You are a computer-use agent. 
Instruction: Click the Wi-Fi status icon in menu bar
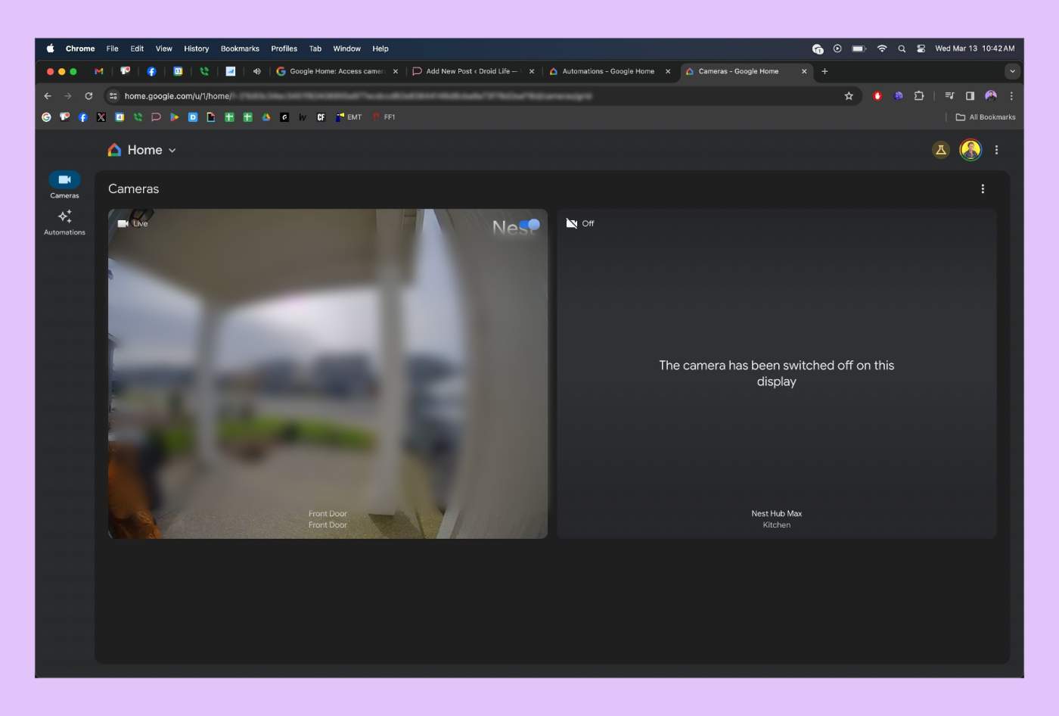coord(882,48)
